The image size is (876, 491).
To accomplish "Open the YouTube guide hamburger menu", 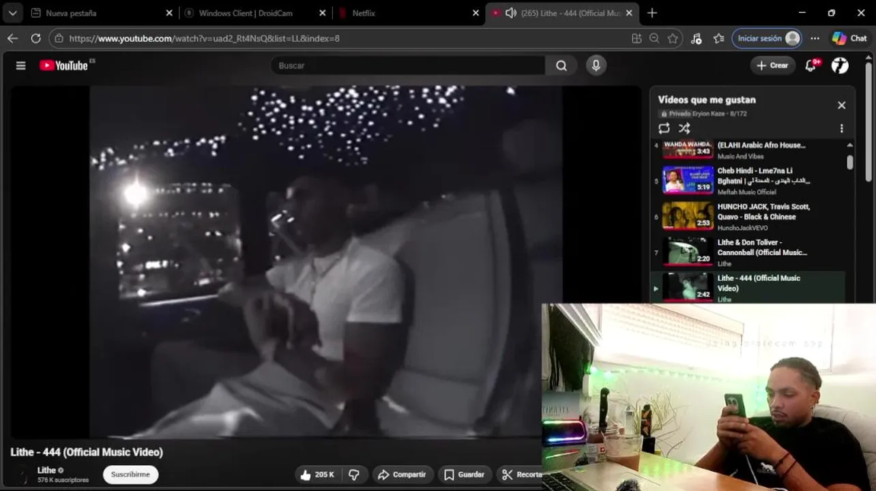I will click(20, 65).
